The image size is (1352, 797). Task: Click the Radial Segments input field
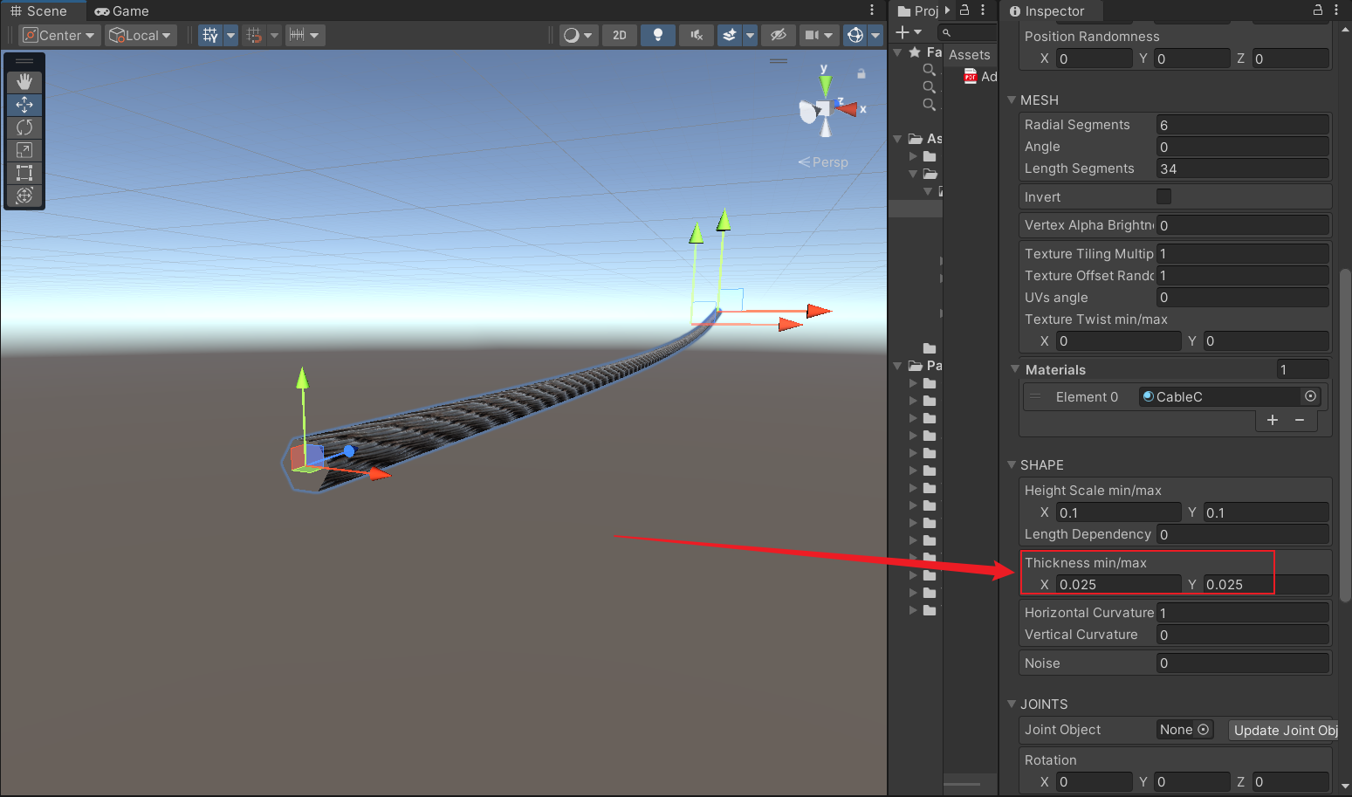(1242, 125)
